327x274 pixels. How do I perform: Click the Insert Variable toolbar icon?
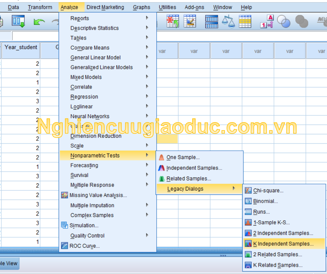190,21
